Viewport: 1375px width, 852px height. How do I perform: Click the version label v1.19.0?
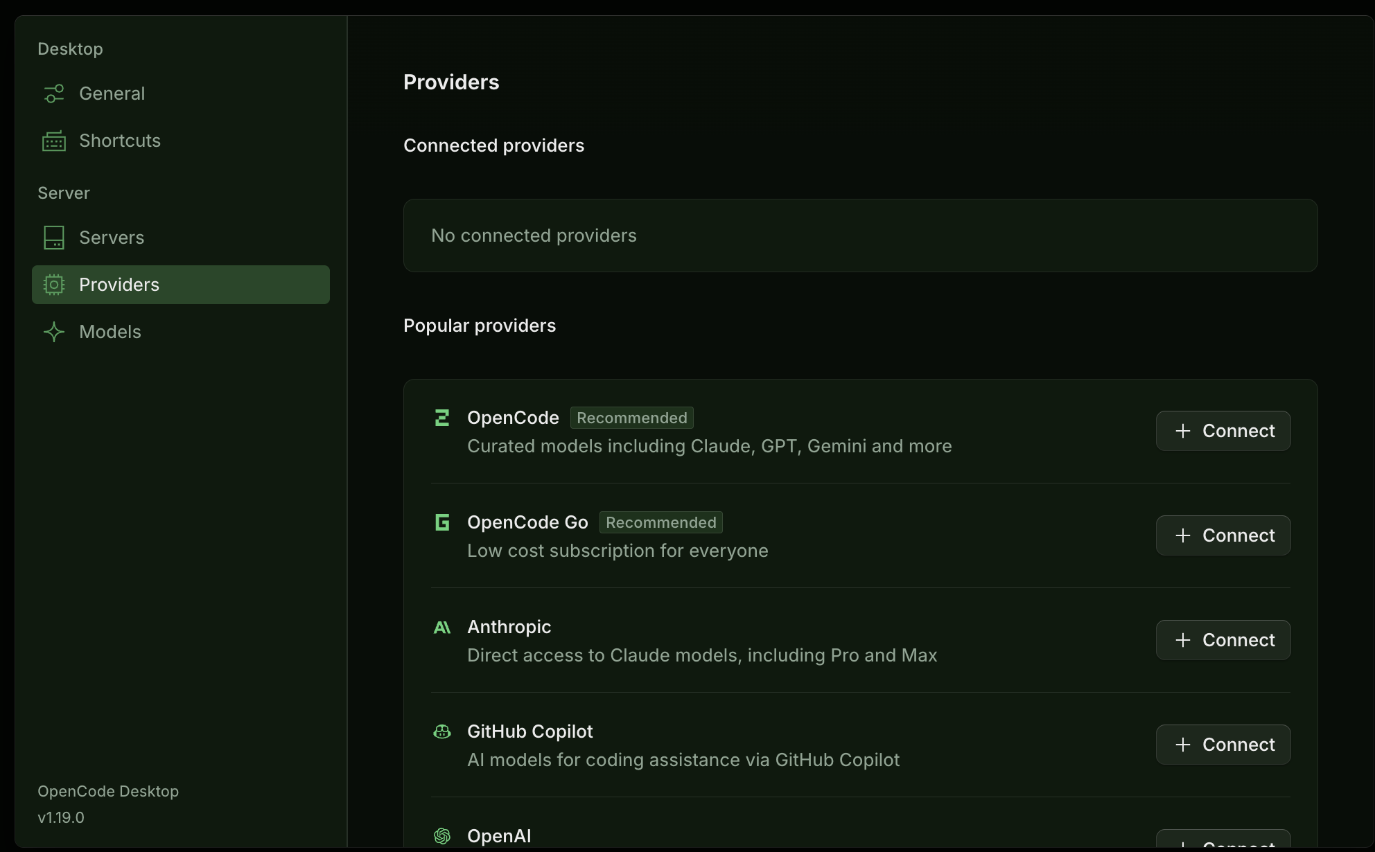click(x=61, y=817)
